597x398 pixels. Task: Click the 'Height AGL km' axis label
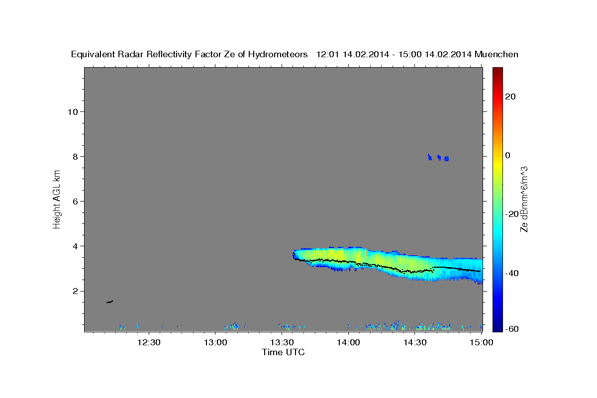[x=57, y=199]
